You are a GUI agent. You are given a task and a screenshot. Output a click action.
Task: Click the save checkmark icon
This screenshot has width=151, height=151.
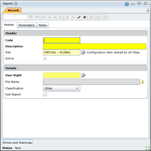pos(79,17)
